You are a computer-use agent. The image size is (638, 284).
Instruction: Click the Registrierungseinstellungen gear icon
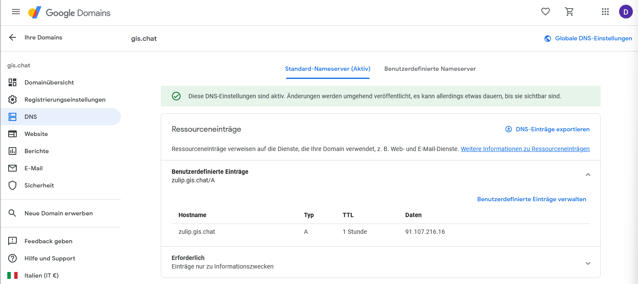point(12,100)
